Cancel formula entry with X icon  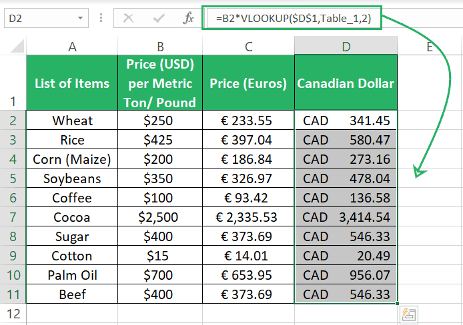(x=128, y=18)
